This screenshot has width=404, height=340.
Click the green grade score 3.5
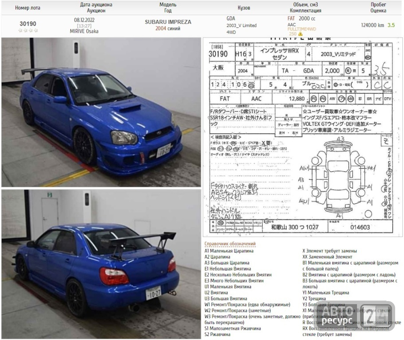[x=391, y=25]
